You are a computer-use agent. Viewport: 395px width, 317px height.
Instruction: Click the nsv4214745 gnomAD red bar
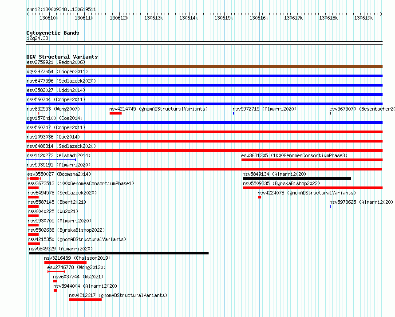[x=115, y=113]
